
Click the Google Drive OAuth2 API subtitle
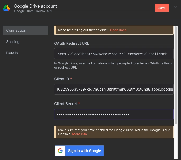tap(33, 11)
